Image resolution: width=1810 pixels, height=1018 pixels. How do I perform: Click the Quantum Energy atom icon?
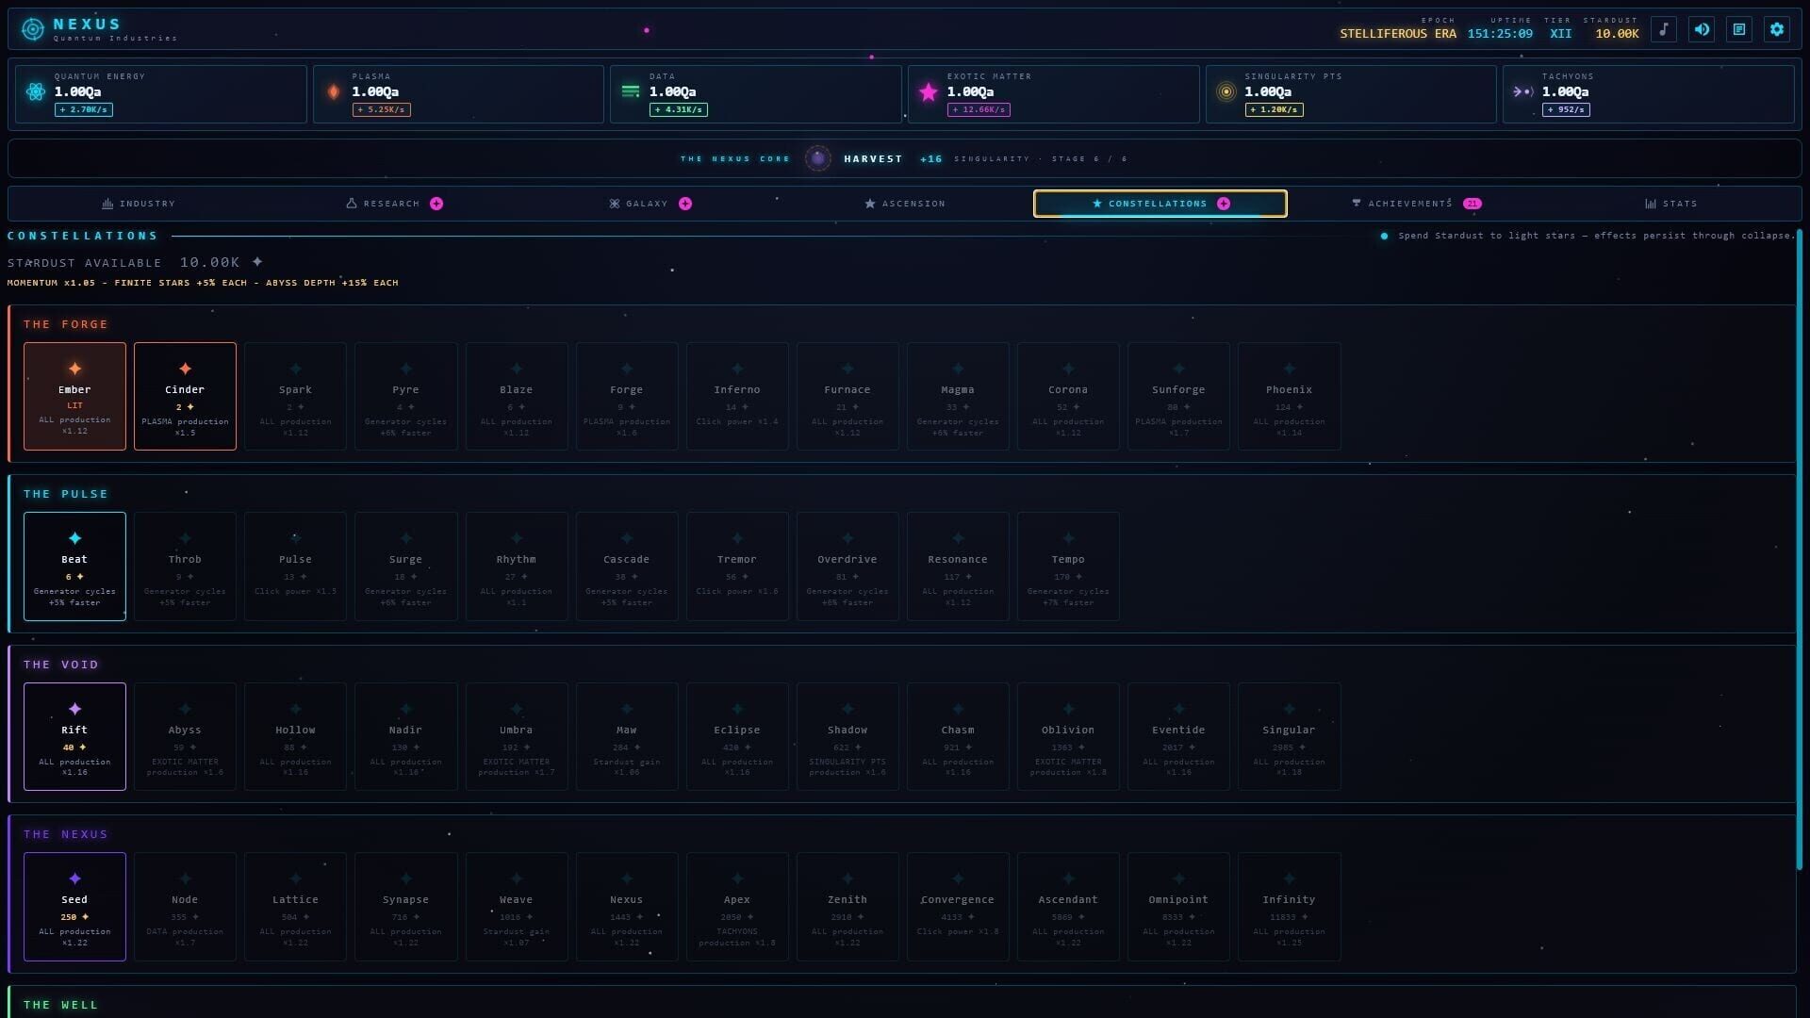[x=36, y=91]
